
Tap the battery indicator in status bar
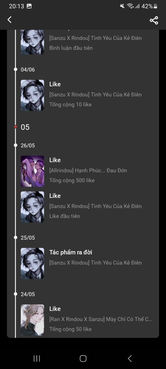pyautogui.click(x=155, y=6)
